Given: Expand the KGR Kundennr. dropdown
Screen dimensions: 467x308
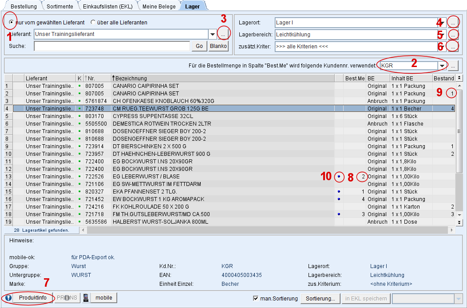Looking at the screenshot, I should [442, 66].
